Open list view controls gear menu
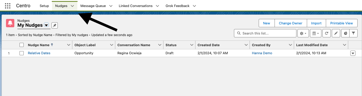This screenshot has height=96, width=362. [x=303, y=33]
